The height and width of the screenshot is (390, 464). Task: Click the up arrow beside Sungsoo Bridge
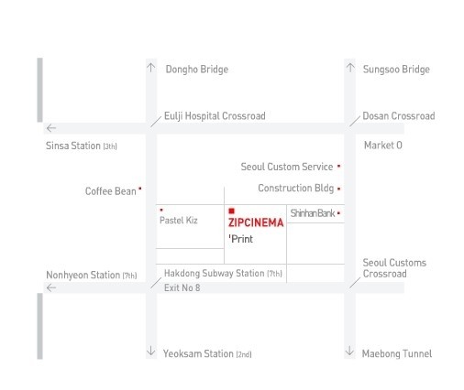coord(350,68)
